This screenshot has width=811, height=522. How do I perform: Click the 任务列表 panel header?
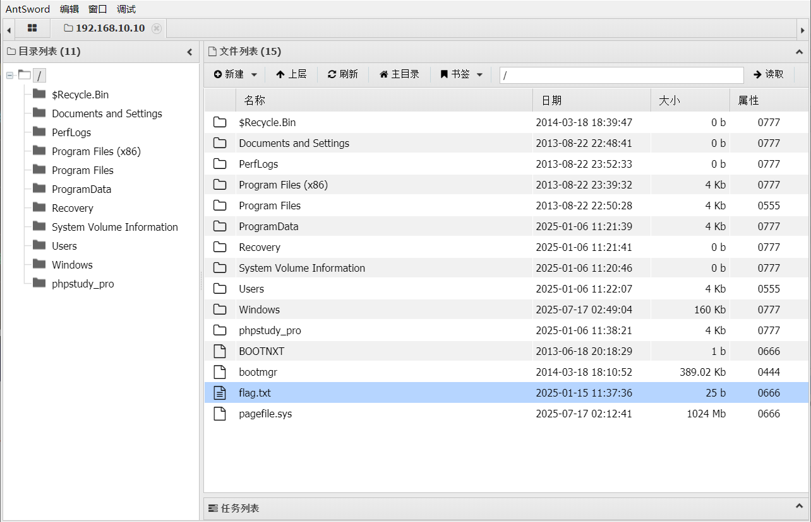[506, 507]
